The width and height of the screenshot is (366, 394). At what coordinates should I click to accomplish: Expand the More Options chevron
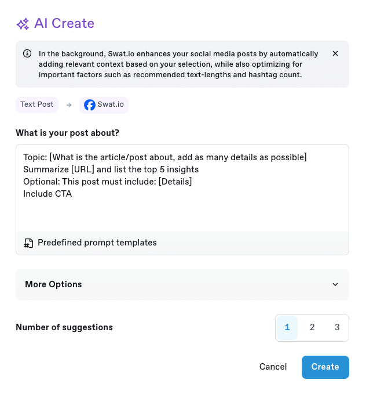(x=335, y=284)
